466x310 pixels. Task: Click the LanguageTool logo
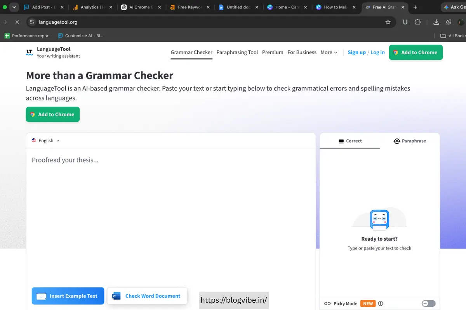point(53,52)
